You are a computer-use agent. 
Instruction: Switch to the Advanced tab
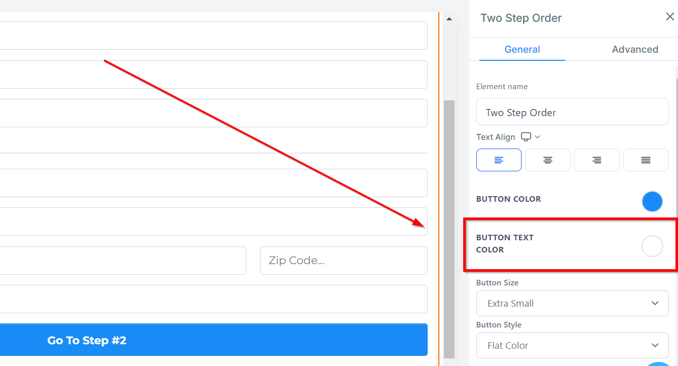pyautogui.click(x=635, y=49)
